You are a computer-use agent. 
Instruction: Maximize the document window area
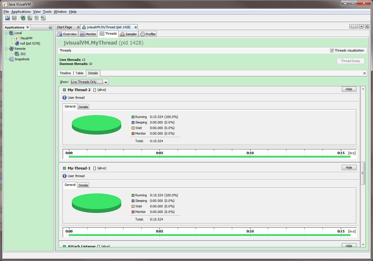coord(367,27)
